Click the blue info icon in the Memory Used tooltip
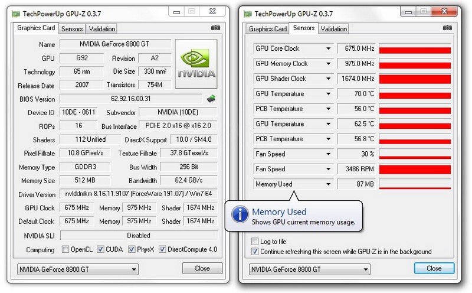This screenshot has height=293, width=472. pyautogui.click(x=240, y=215)
